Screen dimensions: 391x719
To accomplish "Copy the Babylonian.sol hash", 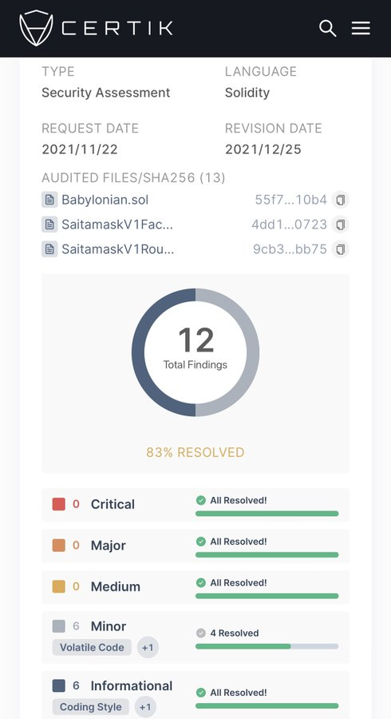I will point(340,200).
